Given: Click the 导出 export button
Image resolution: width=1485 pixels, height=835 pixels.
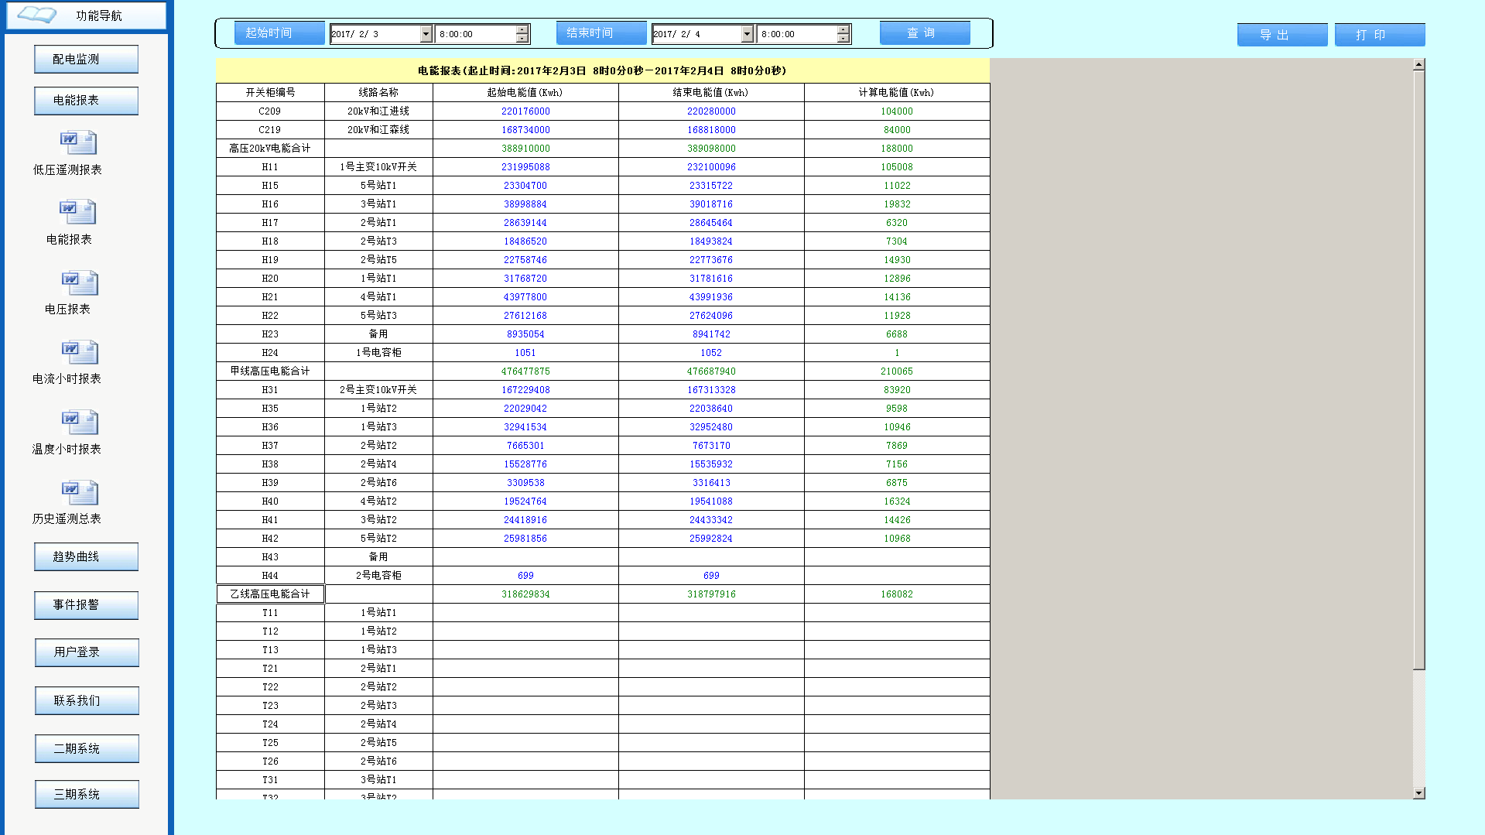Looking at the screenshot, I should tap(1281, 35).
